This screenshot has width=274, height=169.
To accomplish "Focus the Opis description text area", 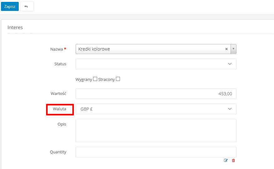I will pyautogui.click(x=156, y=130).
